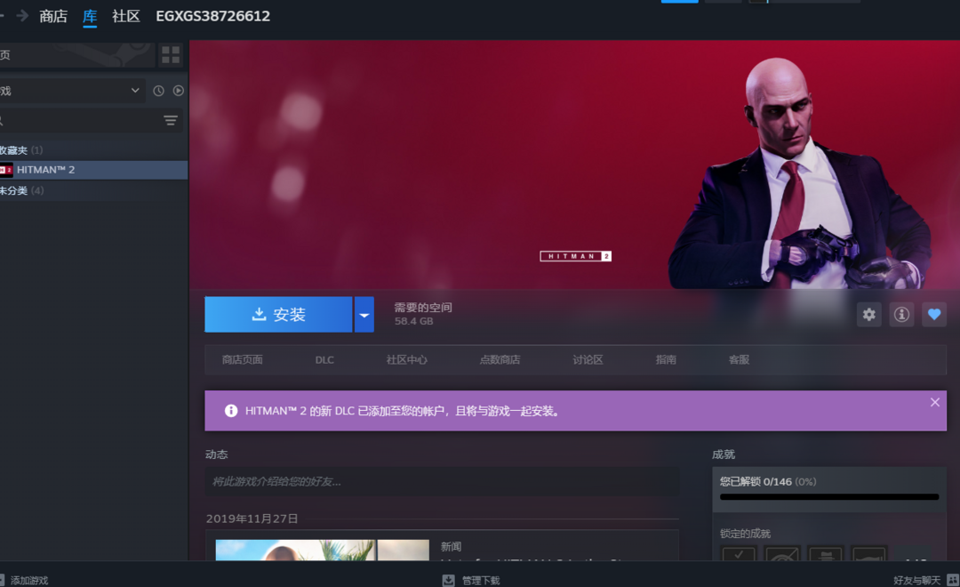Click the share-with-friends text field
The width and height of the screenshot is (960, 587).
(x=442, y=481)
